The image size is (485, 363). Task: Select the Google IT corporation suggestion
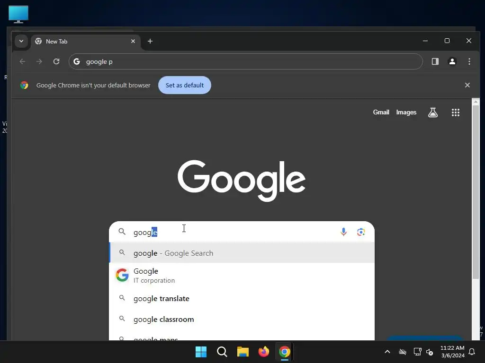coord(242,276)
